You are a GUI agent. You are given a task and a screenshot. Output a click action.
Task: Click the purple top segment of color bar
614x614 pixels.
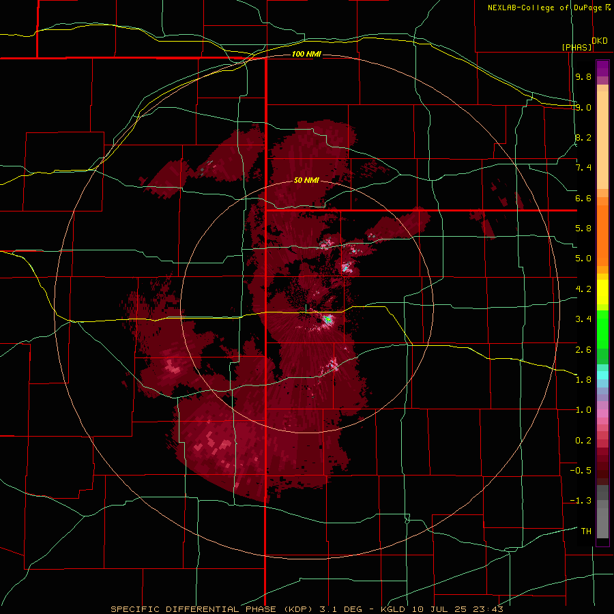pyautogui.click(x=602, y=68)
